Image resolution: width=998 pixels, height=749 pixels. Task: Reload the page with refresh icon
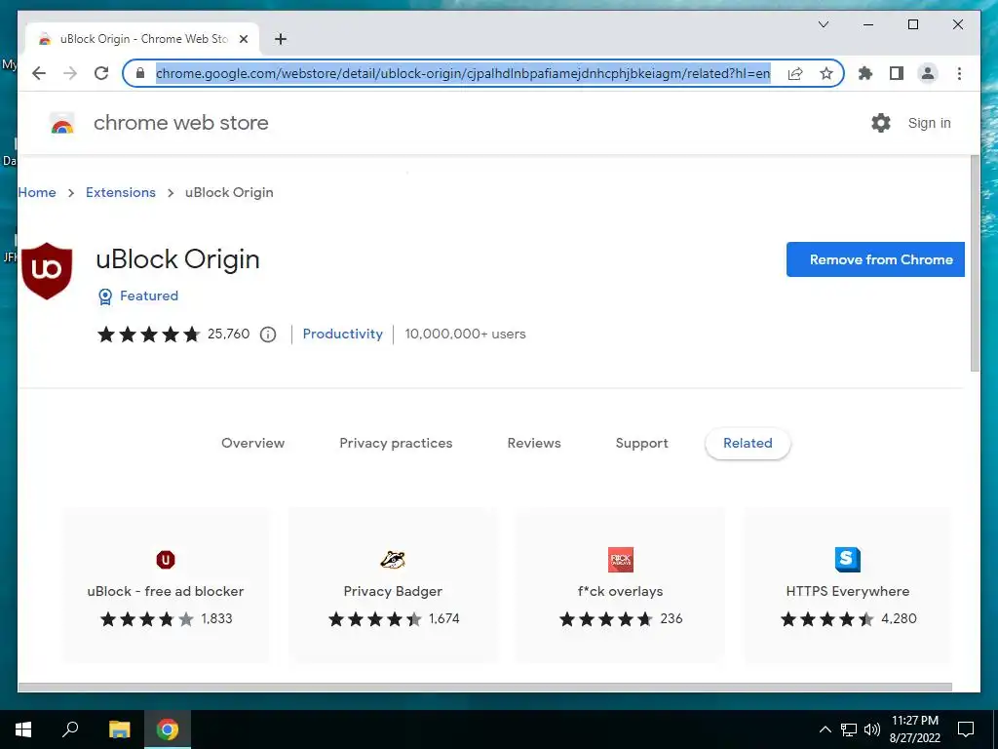(101, 73)
